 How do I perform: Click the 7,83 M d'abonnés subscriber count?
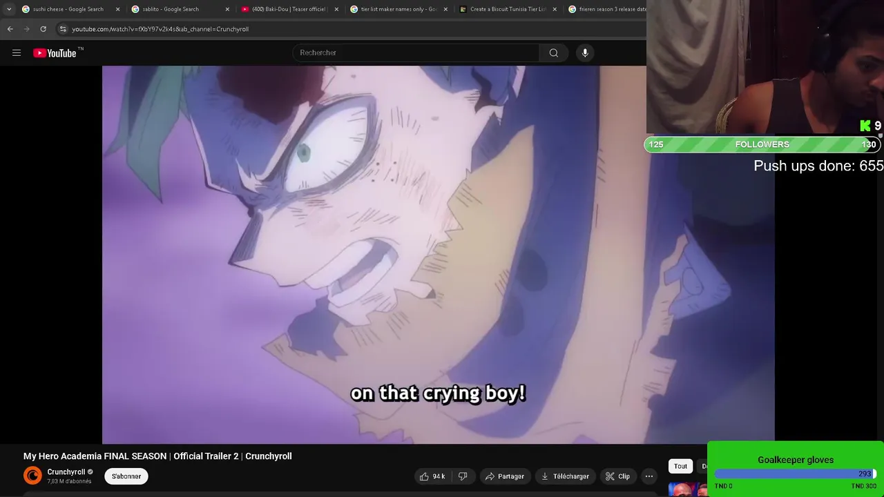pos(69,481)
